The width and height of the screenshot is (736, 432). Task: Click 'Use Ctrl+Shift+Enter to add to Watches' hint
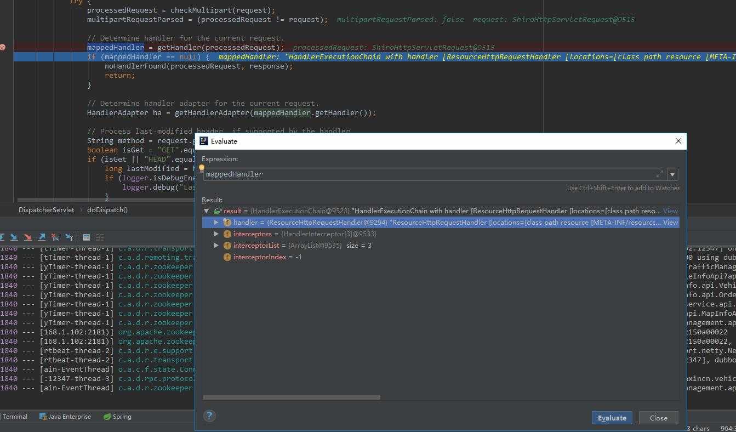(x=623, y=188)
